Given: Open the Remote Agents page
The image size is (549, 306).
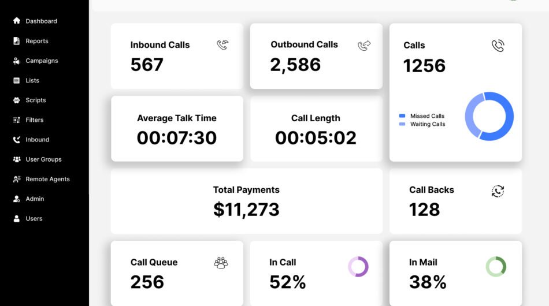Looking at the screenshot, I should 47,179.
